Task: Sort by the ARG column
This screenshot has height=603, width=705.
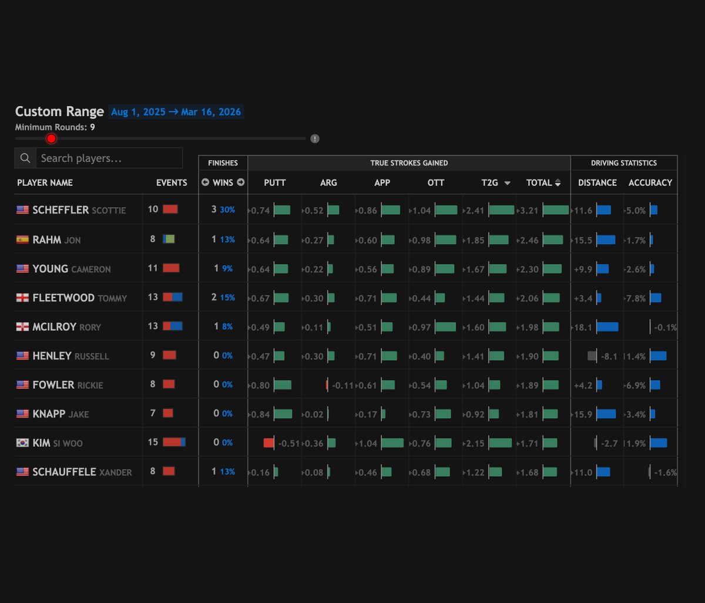Action: (x=328, y=182)
